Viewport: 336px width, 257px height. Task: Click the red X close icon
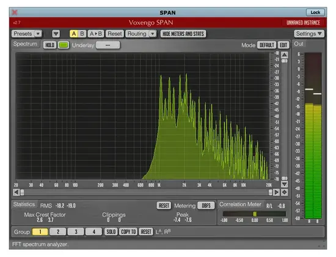pos(15,12)
